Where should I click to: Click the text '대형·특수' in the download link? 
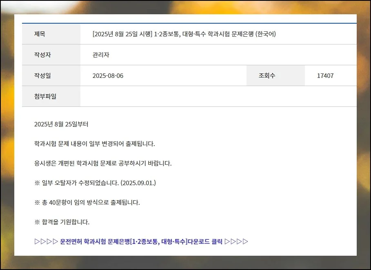(x=173, y=241)
